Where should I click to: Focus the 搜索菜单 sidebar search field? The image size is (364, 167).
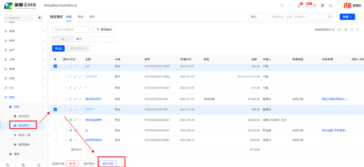click(x=19, y=18)
